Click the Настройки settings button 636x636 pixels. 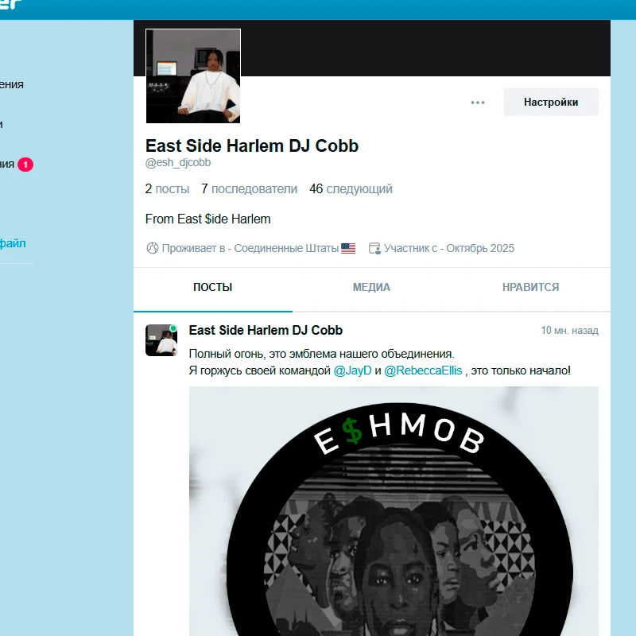point(551,103)
